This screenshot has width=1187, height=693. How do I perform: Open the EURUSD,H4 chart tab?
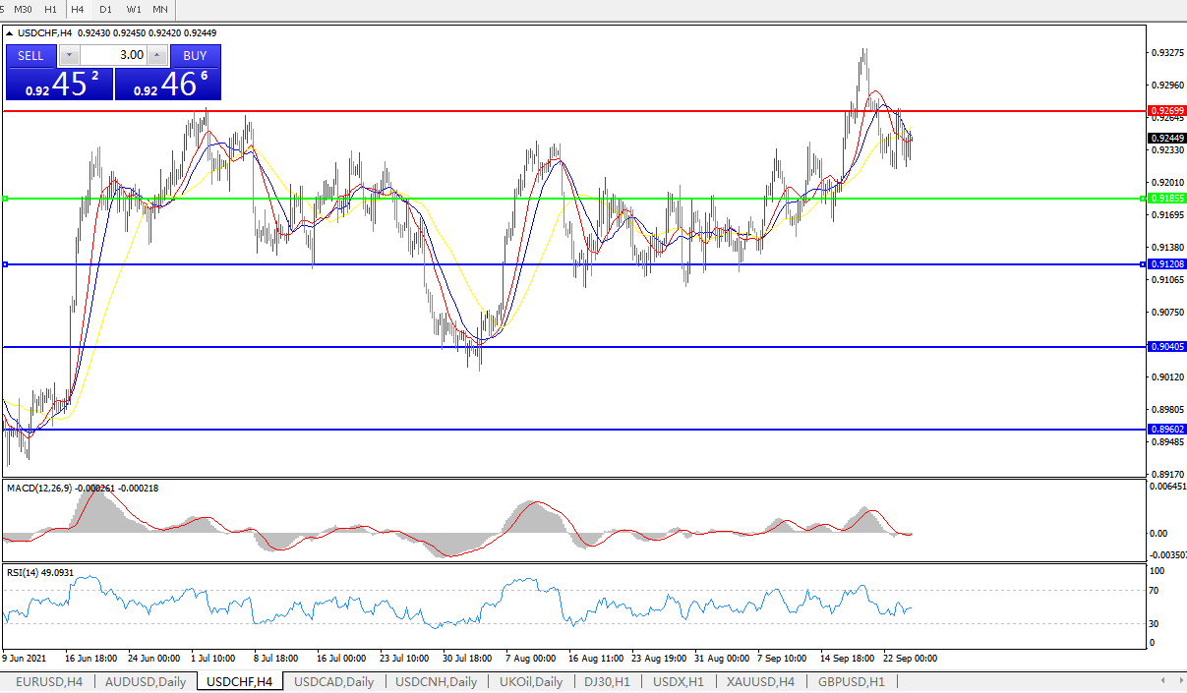48,681
